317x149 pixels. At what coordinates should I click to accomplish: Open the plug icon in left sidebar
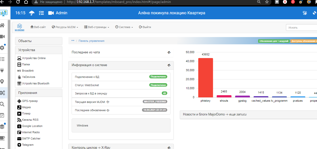click(2, 70)
